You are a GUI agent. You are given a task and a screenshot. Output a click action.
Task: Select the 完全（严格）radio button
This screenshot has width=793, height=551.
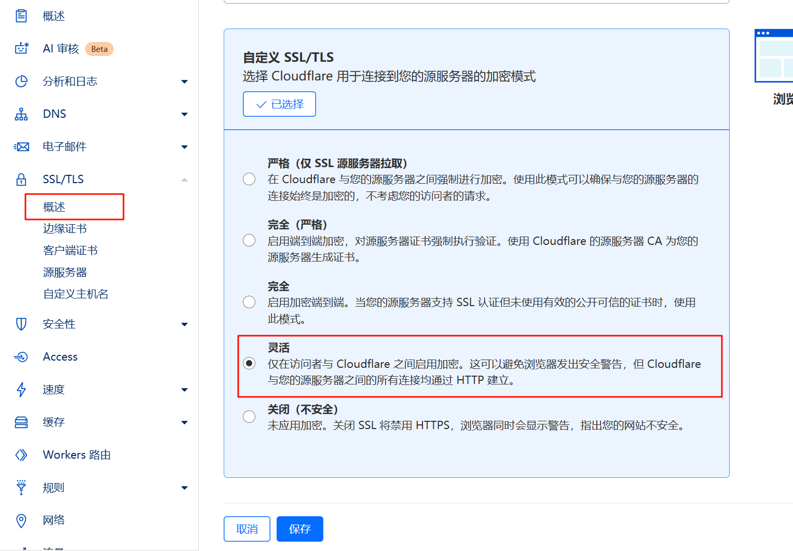pyautogui.click(x=249, y=240)
